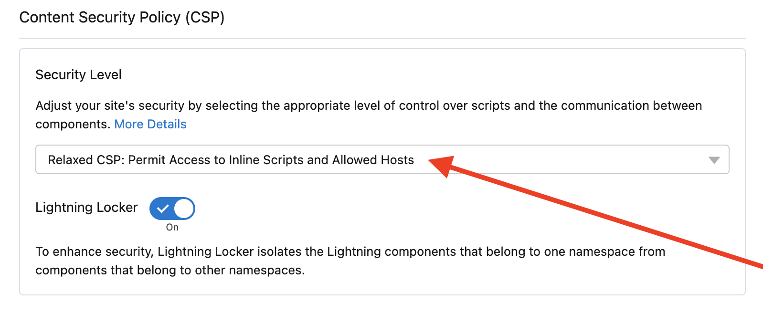
Task: Open the More Details link
Action: 150,125
